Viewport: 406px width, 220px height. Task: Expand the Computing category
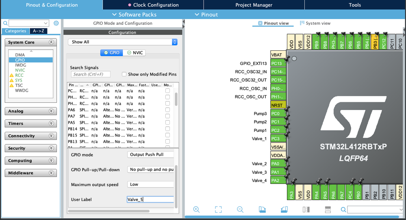pos(51,161)
